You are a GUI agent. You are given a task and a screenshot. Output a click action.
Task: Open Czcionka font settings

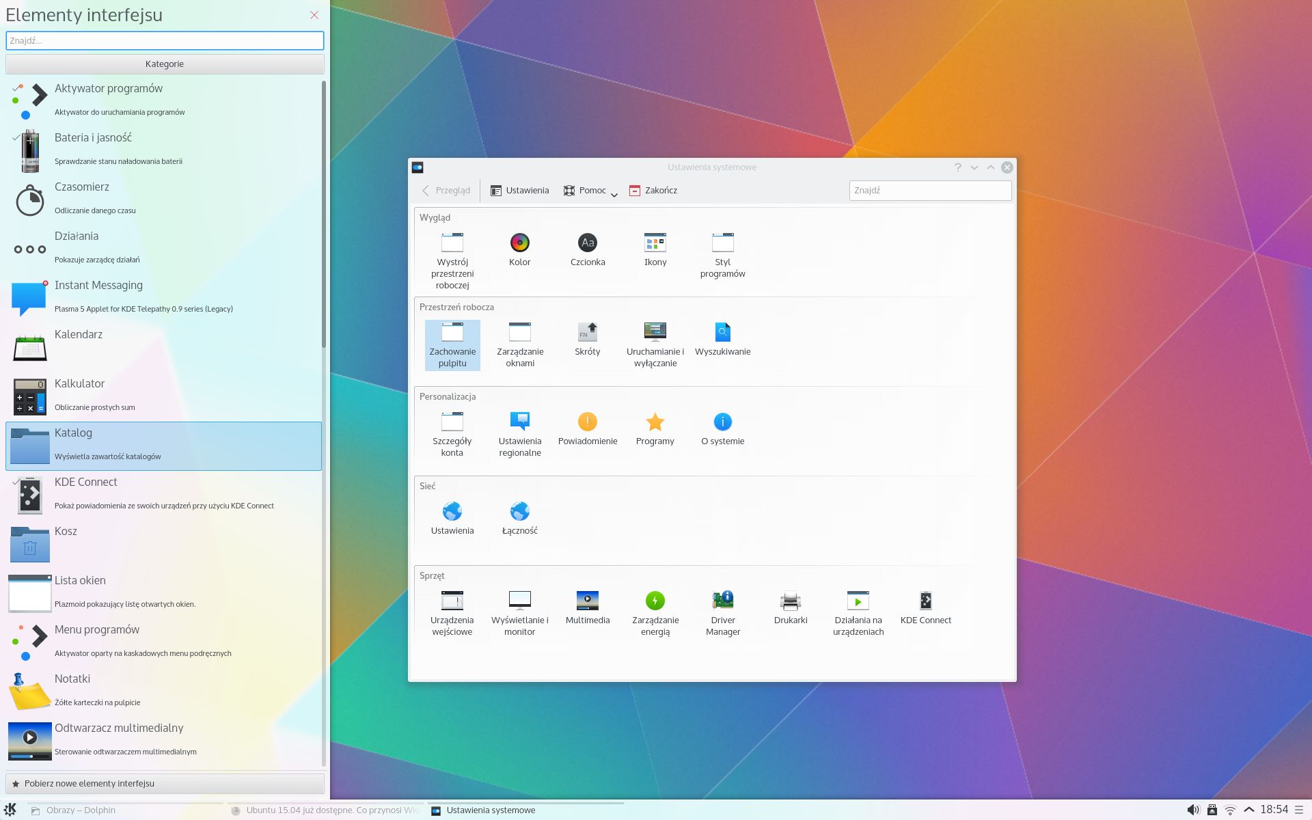point(587,250)
